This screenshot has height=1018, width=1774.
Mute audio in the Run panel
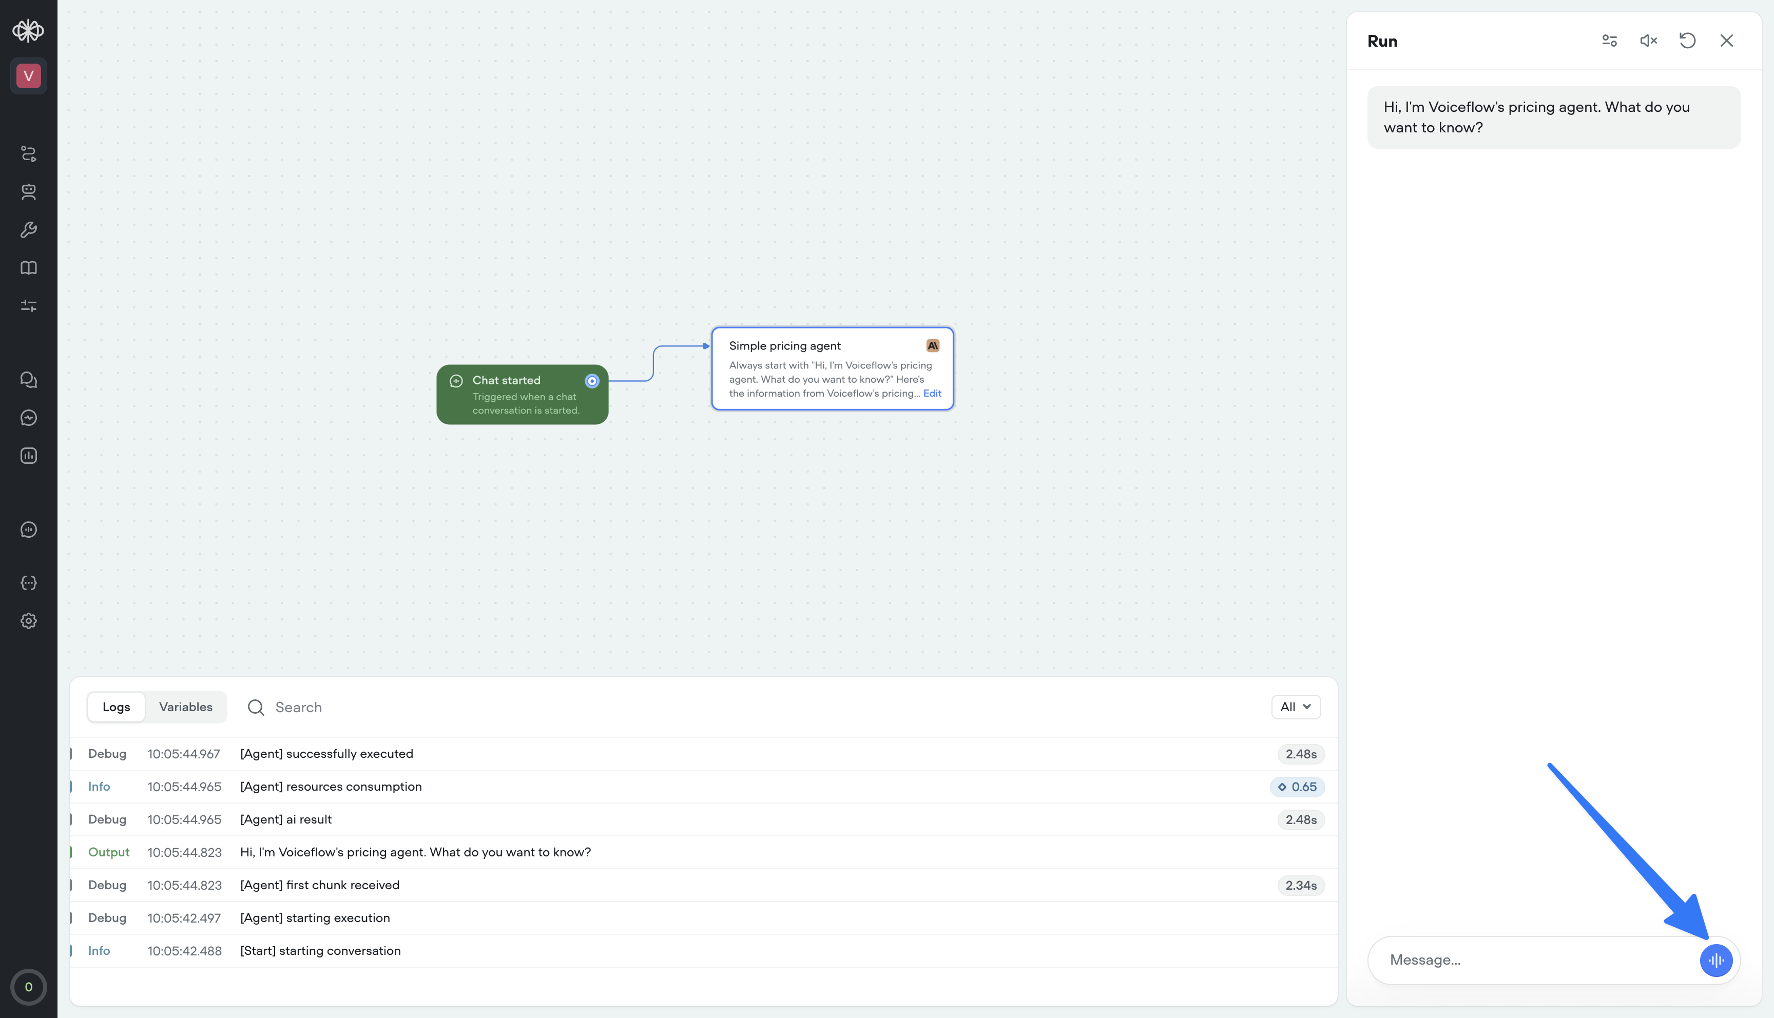[x=1648, y=41]
